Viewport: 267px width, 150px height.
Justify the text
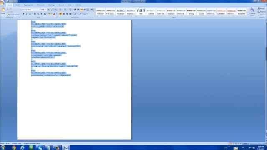(x=71, y=14)
